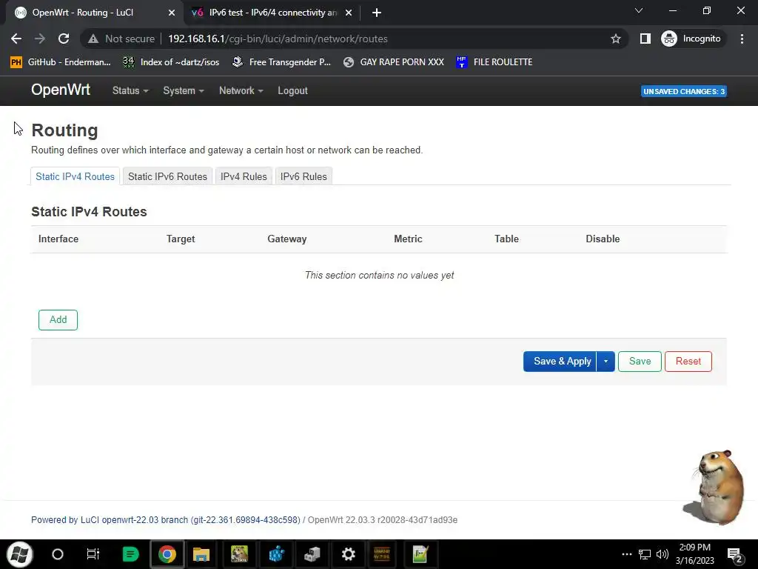Click the Target column header
This screenshot has height=569, width=758.
(x=181, y=239)
